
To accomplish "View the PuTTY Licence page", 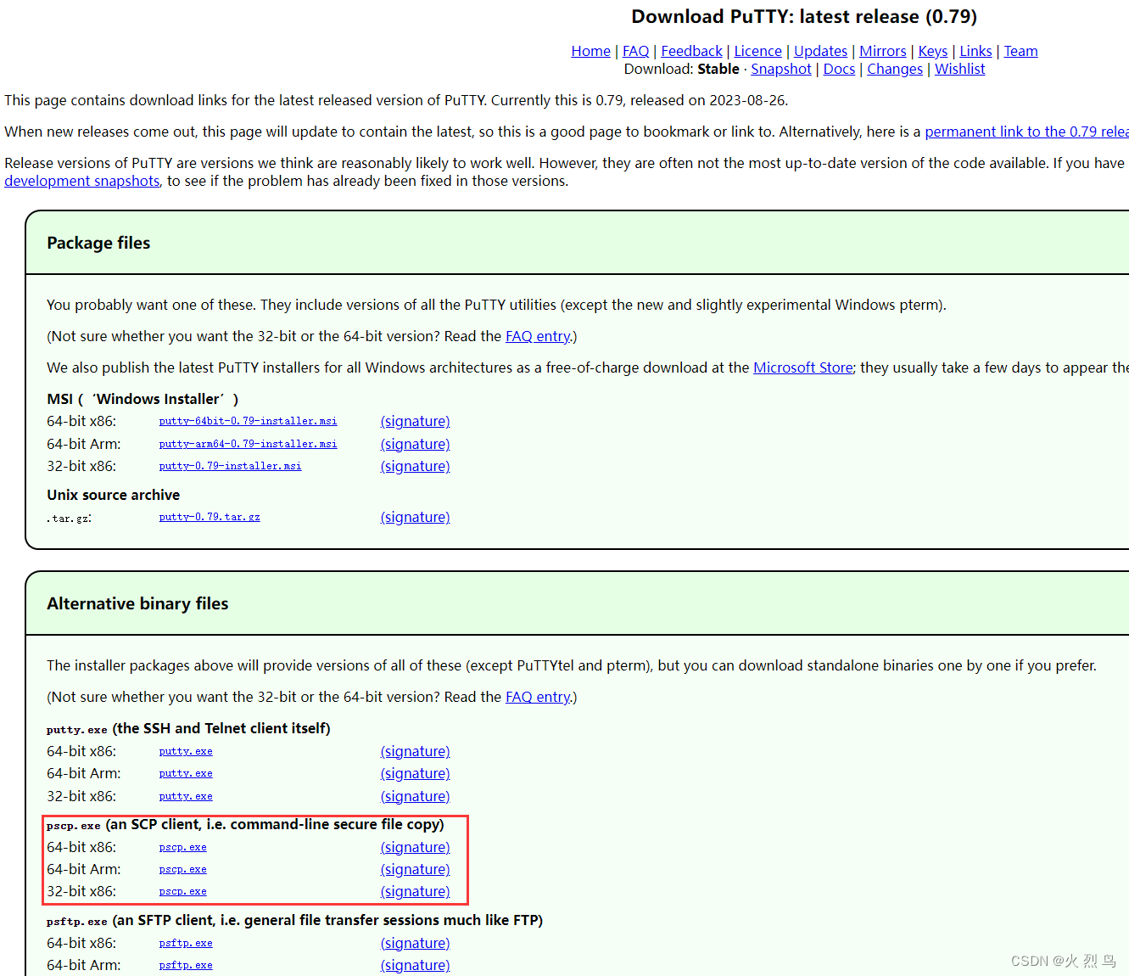I will coord(757,51).
